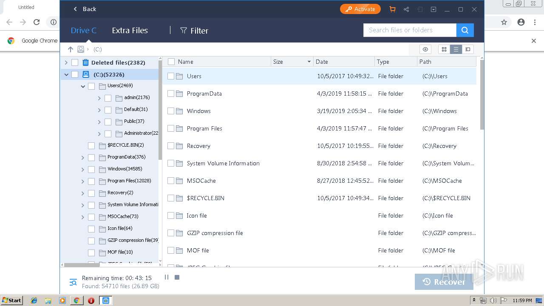544x306 pixels.
Task: Check the (C:)(52326) checkbox in tree
Action: [75, 74]
